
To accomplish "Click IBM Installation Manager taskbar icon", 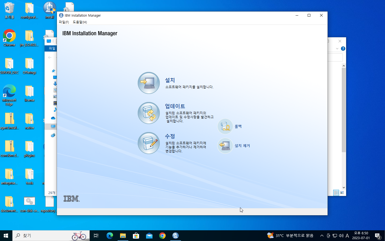I will pos(175,236).
